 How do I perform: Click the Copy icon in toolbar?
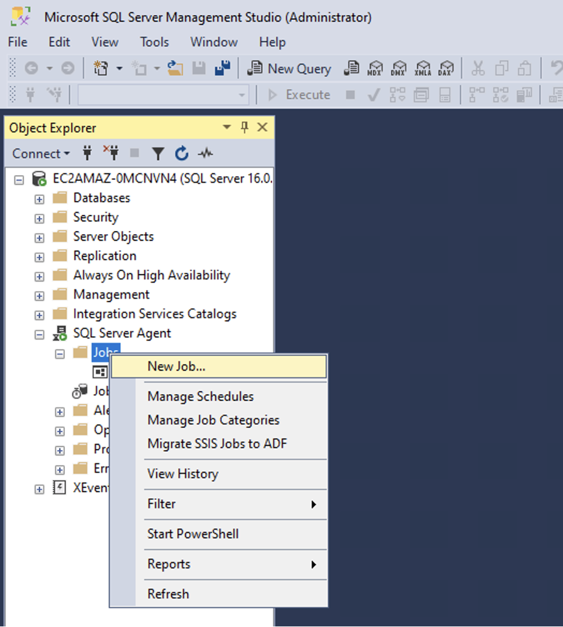tap(502, 69)
